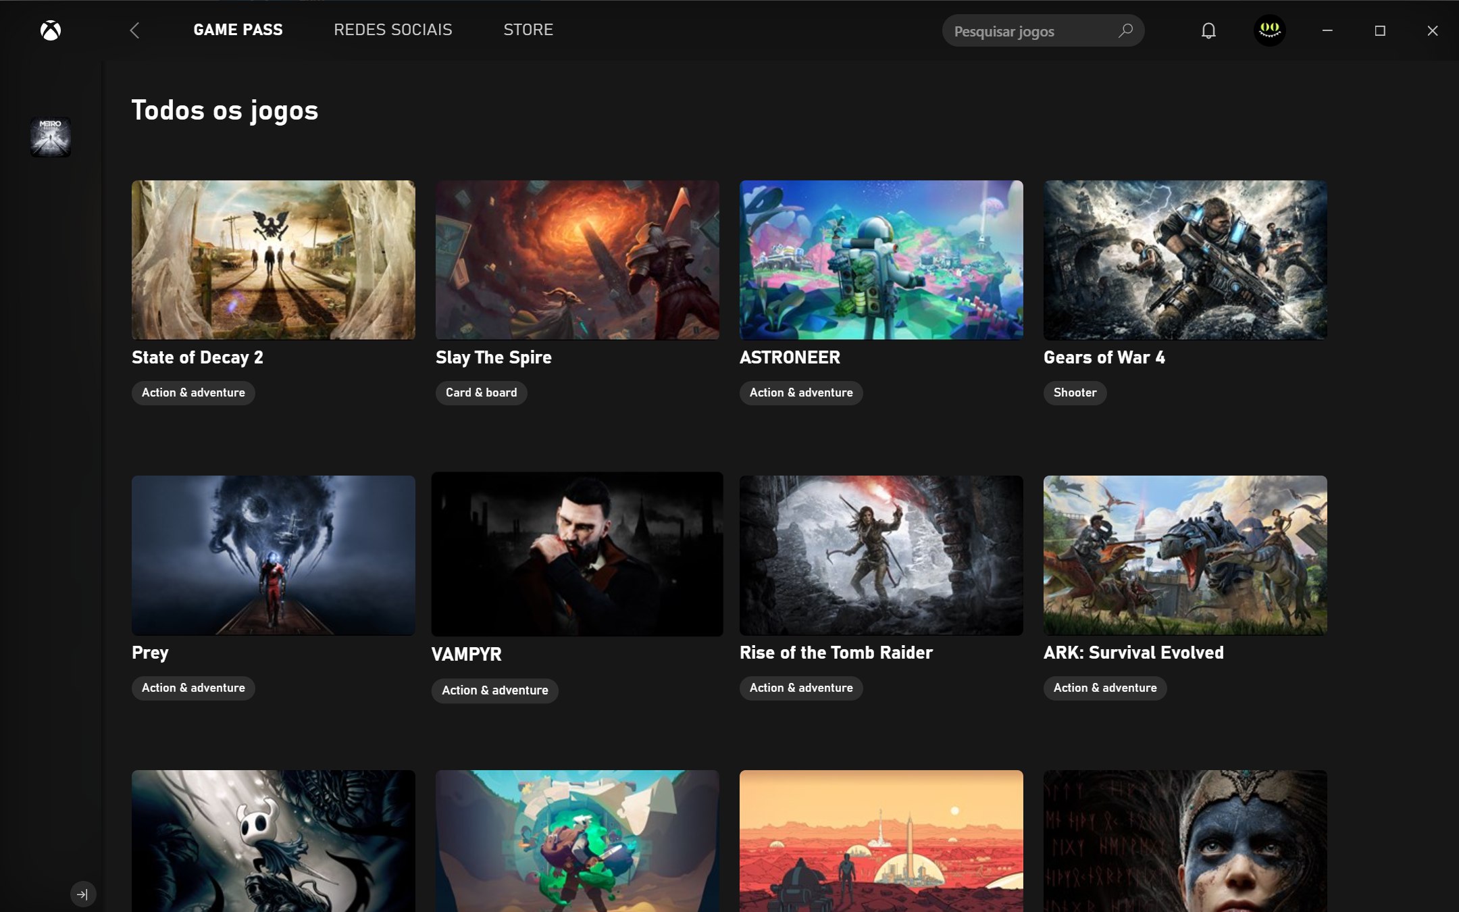Click the Slay The Spire title
1459x912 pixels.
click(x=494, y=357)
